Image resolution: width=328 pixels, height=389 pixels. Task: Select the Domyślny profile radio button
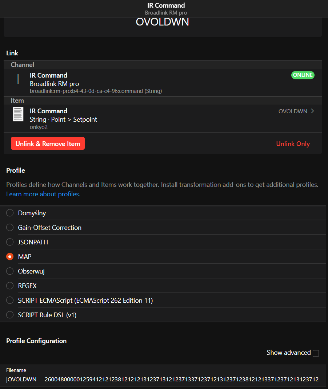click(x=10, y=213)
